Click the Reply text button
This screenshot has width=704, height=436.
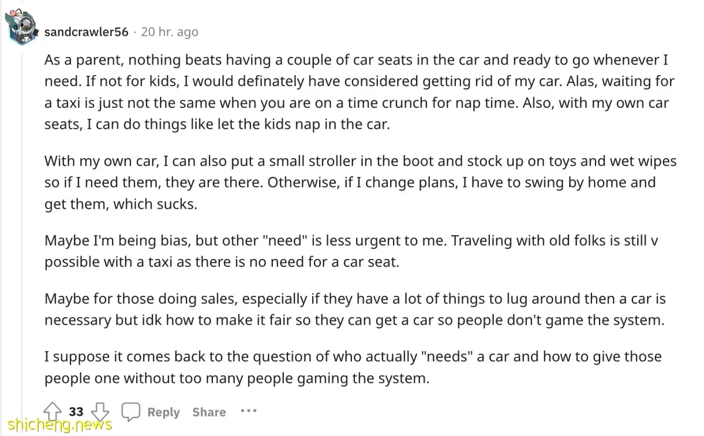click(163, 413)
